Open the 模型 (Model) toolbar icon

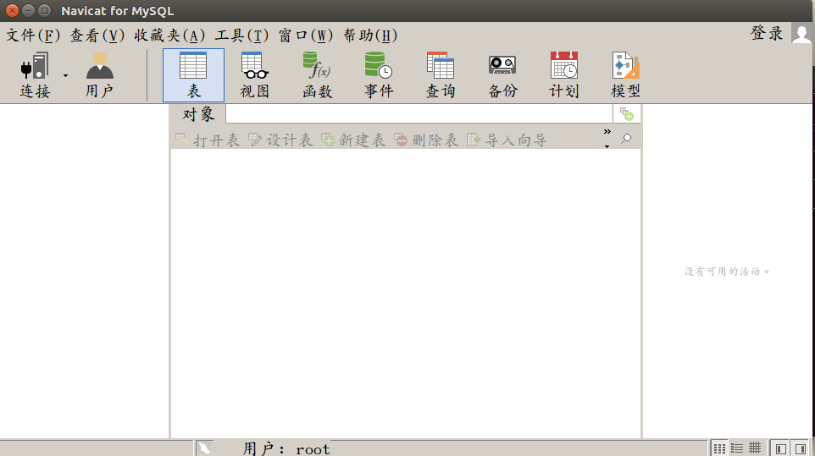click(626, 75)
